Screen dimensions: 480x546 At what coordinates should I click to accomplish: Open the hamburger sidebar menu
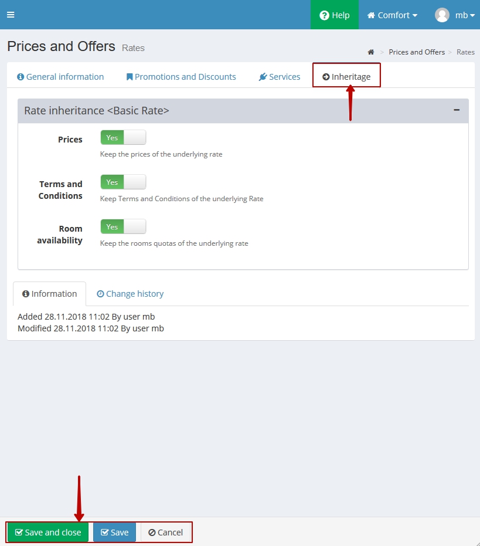pos(11,15)
